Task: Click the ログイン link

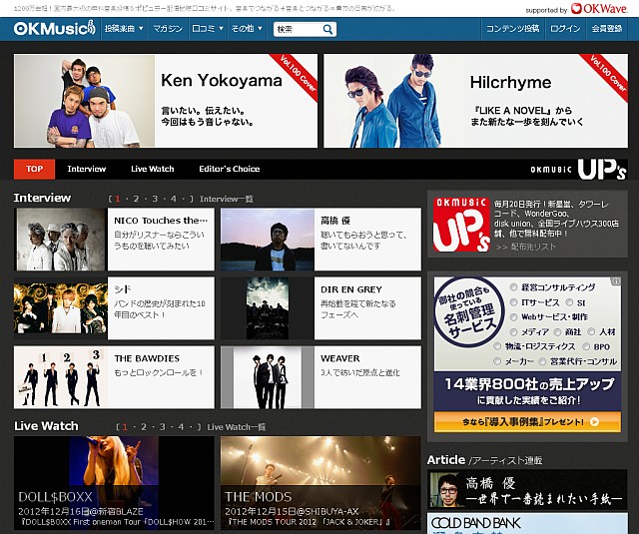Action: pyautogui.click(x=565, y=29)
